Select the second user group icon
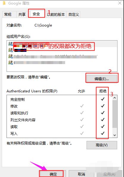 click(x=11, y=50)
